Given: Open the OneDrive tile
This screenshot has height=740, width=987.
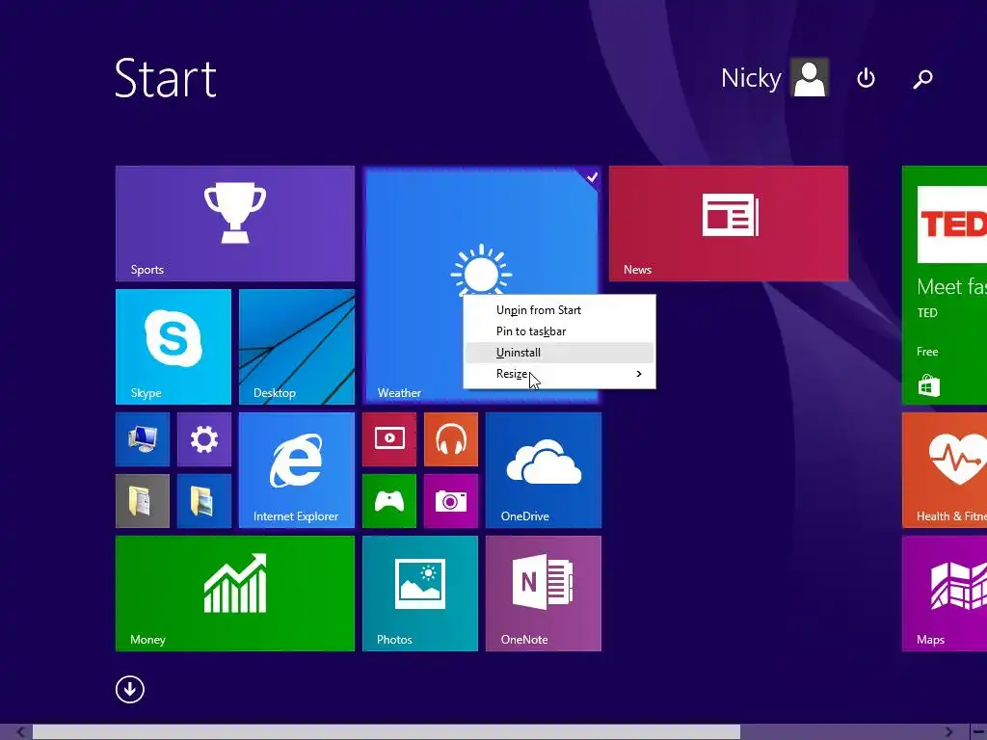Looking at the screenshot, I should (x=544, y=470).
